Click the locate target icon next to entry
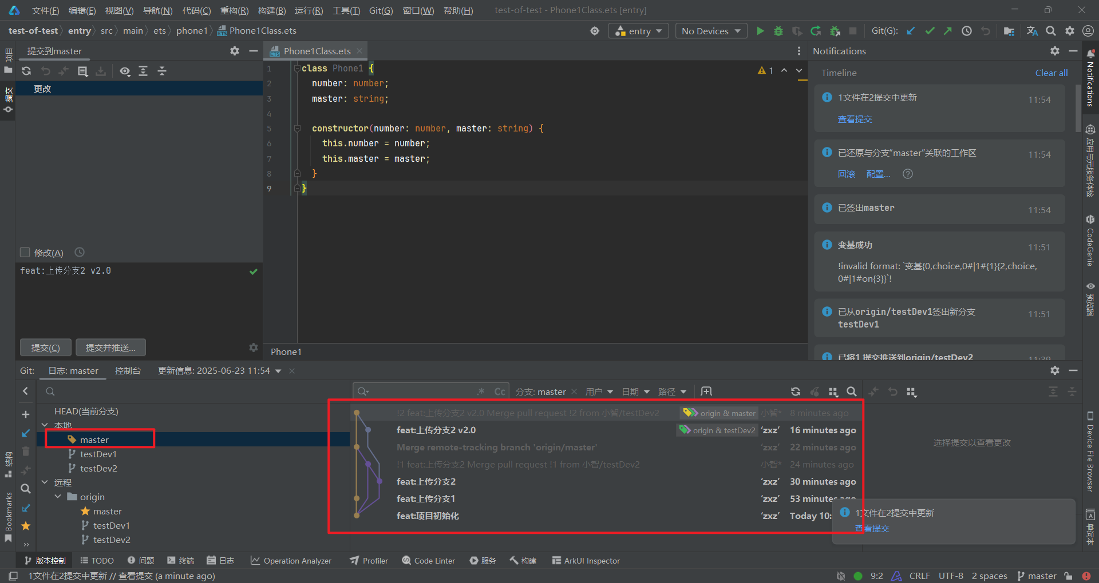 tap(595, 31)
